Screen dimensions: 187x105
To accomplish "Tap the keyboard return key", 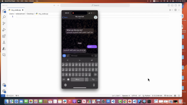I will pyautogui.click(x=93, y=80).
